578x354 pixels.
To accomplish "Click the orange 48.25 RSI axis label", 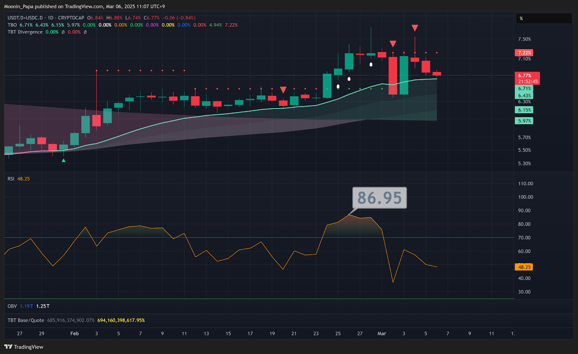I will coord(524,267).
